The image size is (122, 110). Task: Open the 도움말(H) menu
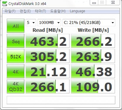tap(58, 11)
